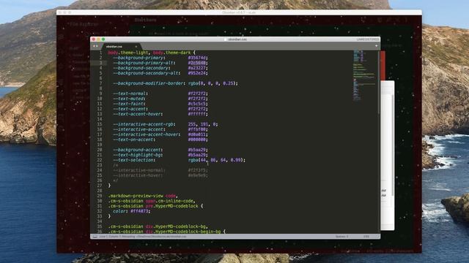The image size is (469, 263).
Task: Click the commented --interactive-hover line
Action: [x=160, y=175]
